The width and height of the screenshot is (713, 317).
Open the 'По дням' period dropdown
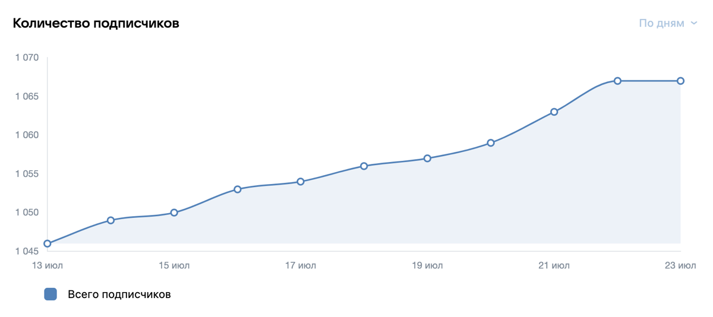click(668, 23)
